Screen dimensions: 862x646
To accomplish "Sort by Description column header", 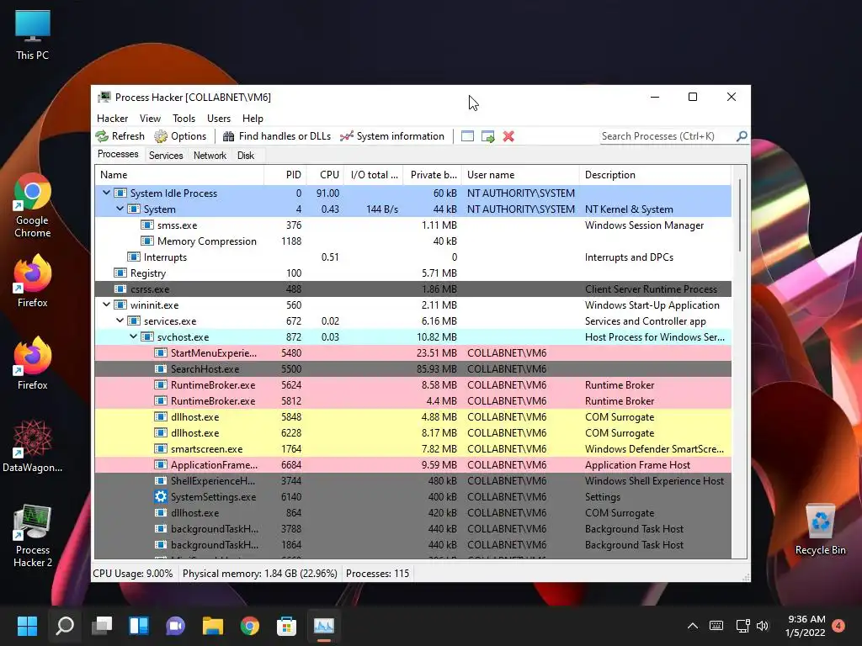I will coord(655,175).
